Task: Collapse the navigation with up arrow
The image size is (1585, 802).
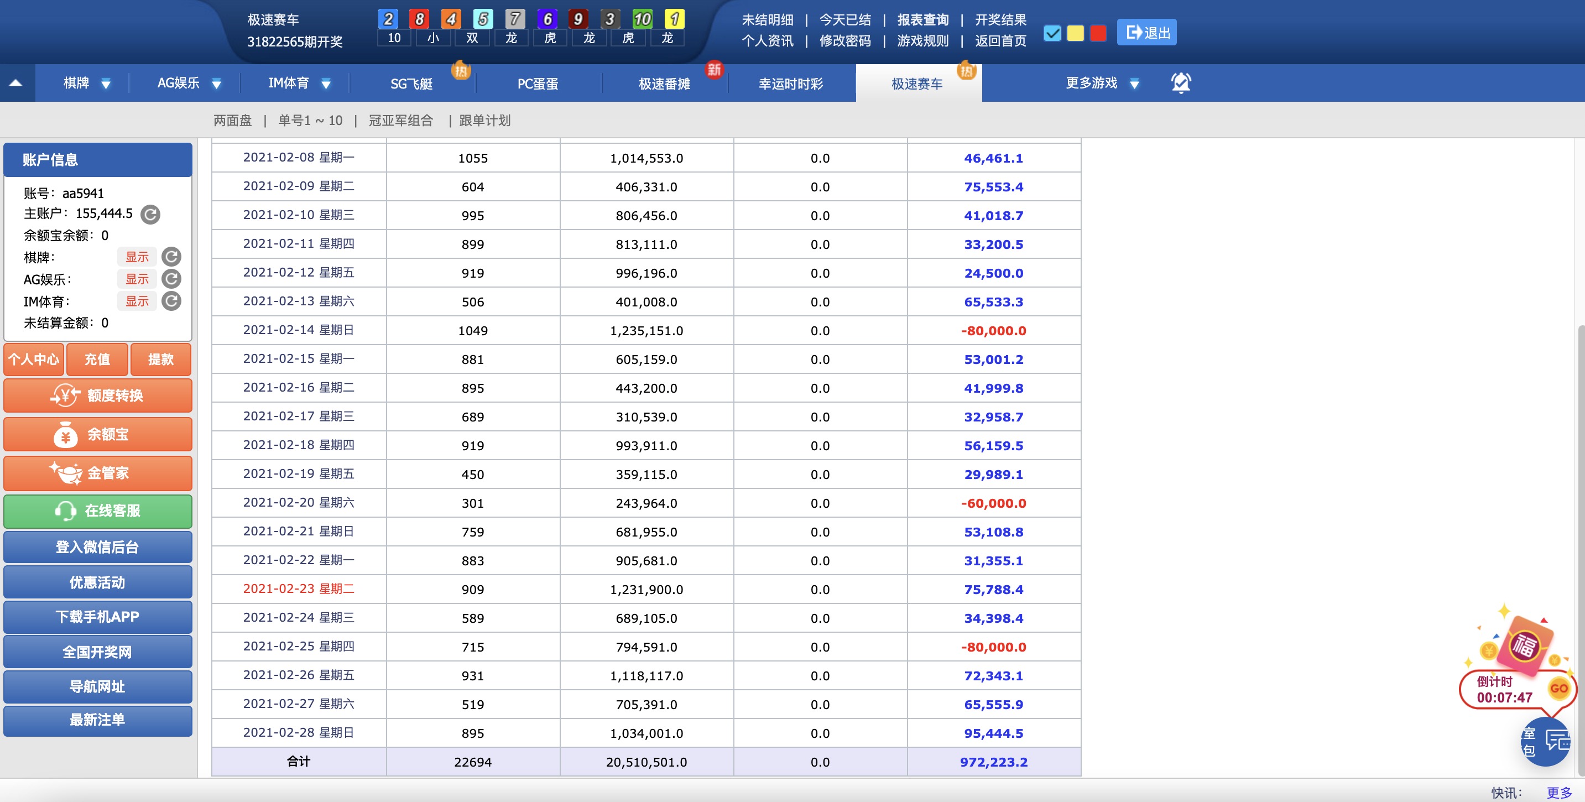Action: click(16, 83)
